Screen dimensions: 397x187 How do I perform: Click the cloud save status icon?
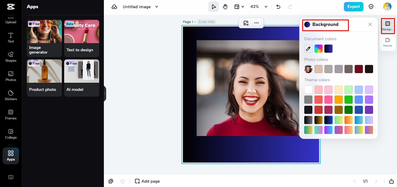click(114, 7)
